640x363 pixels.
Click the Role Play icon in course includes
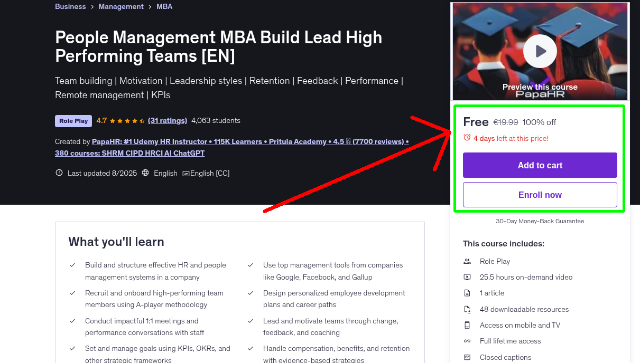(x=467, y=261)
